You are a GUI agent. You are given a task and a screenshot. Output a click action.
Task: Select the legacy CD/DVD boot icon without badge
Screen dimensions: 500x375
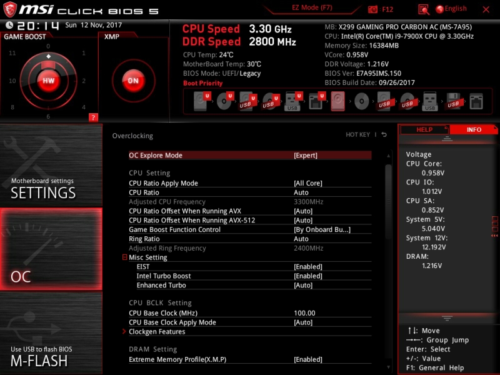(x=362, y=101)
